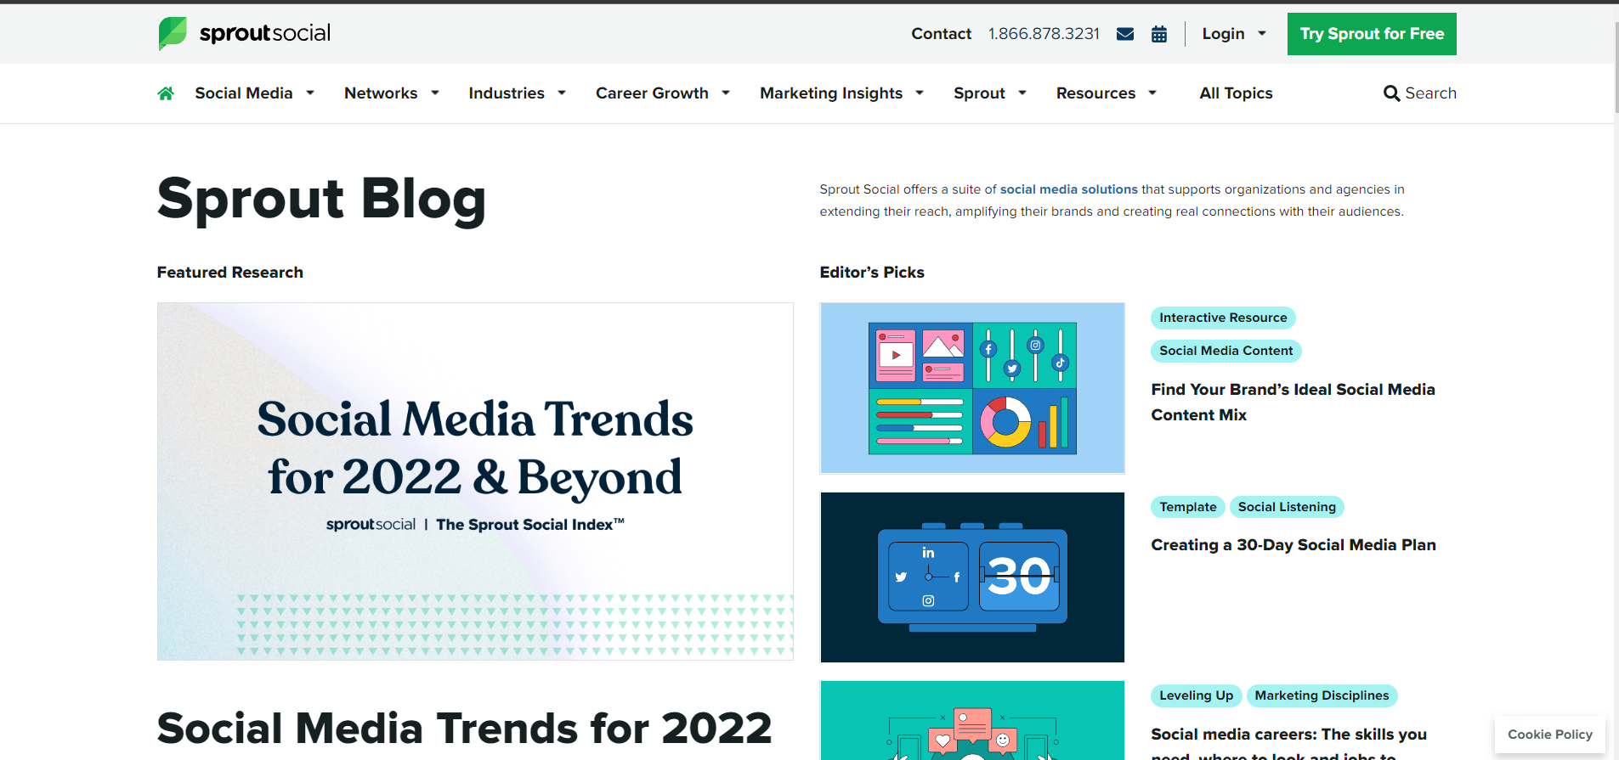
Task: Expand the Social Media menu arrow
Action: point(310,93)
